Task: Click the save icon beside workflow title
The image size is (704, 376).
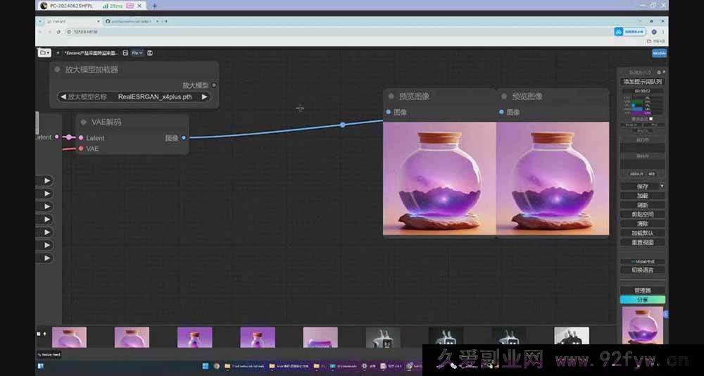Action: [125, 53]
